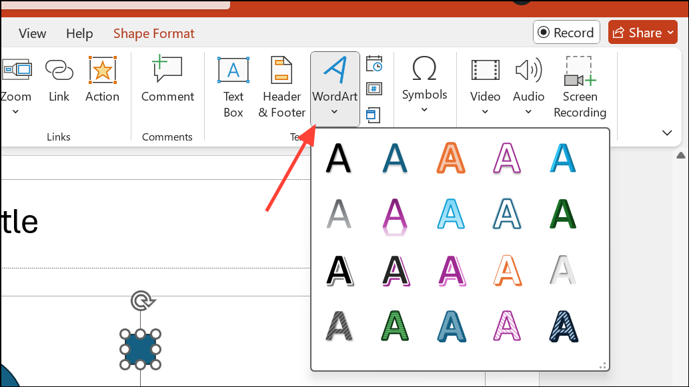The height and width of the screenshot is (387, 689).
Task: Collapse the ribbon using the chevron
Action: click(667, 133)
